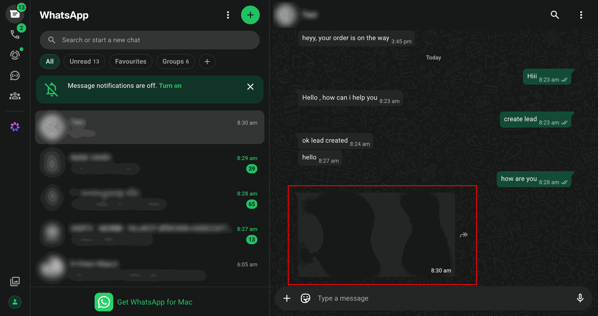The height and width of the screenshot is (316, 598).
Task: Open the Meta AI colorful icon
Action: tap(15, 126)
